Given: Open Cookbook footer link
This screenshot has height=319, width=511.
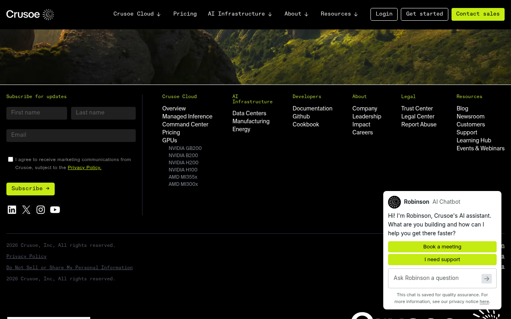Looking at the screenshot, I should [x=306, y=124].
